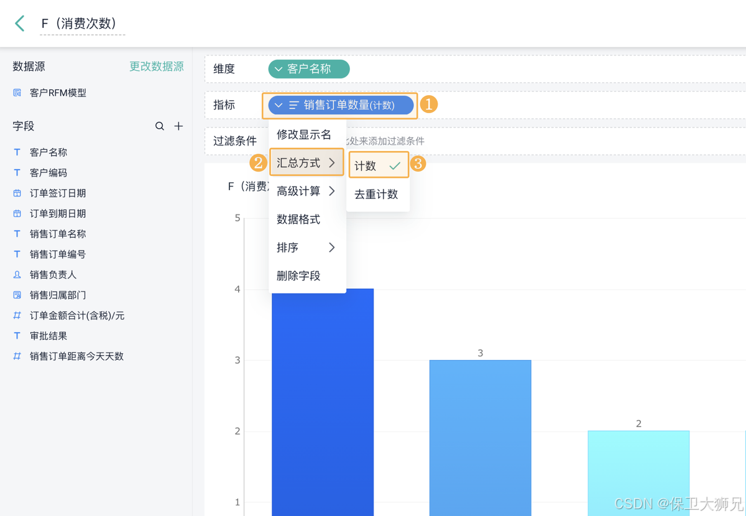Image resolution: width=746 pixels, height=516 pixels.
Task: Click 更改数据源 link
Action: [x=157, y=67]
